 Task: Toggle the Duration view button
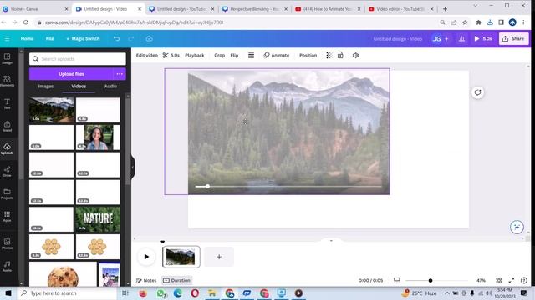click(176, 280)
